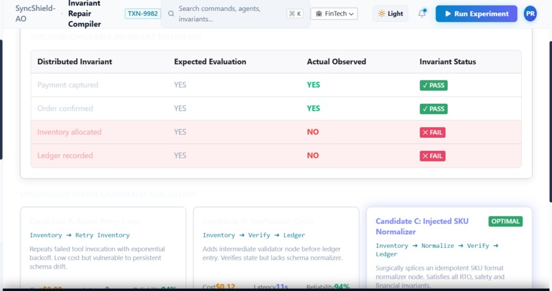Click the play icon in Run Experiment

pyautogui.click(x=448, y=14)
